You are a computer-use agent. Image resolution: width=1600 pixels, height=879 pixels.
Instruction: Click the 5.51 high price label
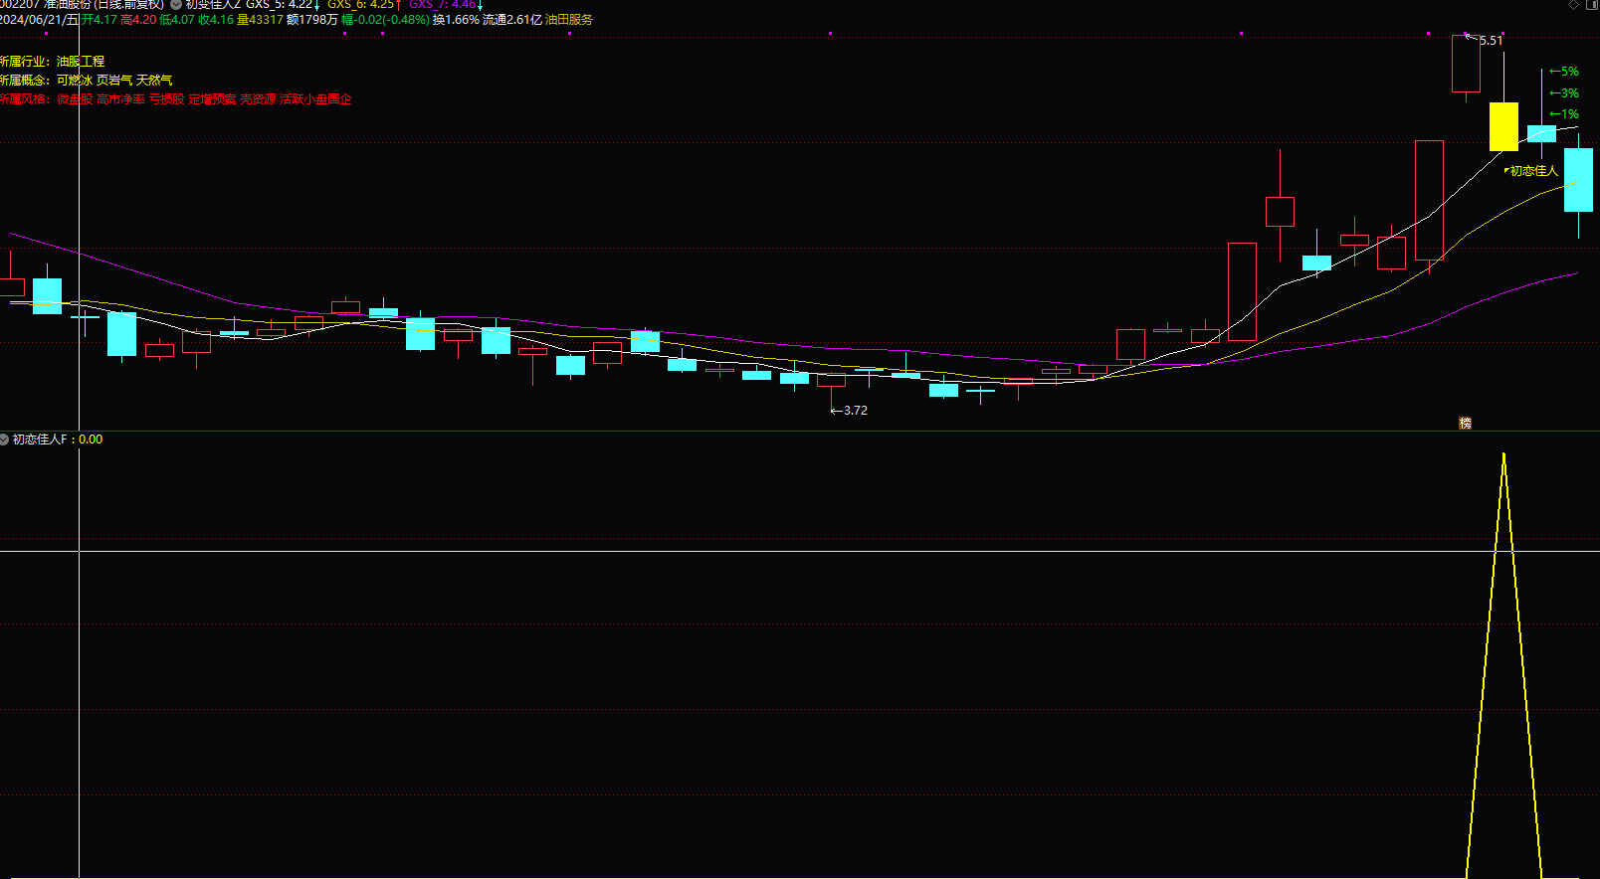(x=1491, y=41)
